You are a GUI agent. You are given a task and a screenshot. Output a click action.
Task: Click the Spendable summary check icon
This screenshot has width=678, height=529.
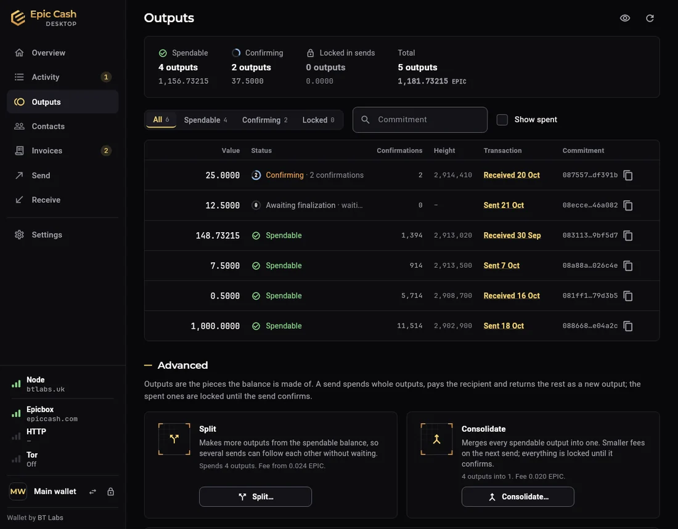pyautogui.click(x=163, y=53)
